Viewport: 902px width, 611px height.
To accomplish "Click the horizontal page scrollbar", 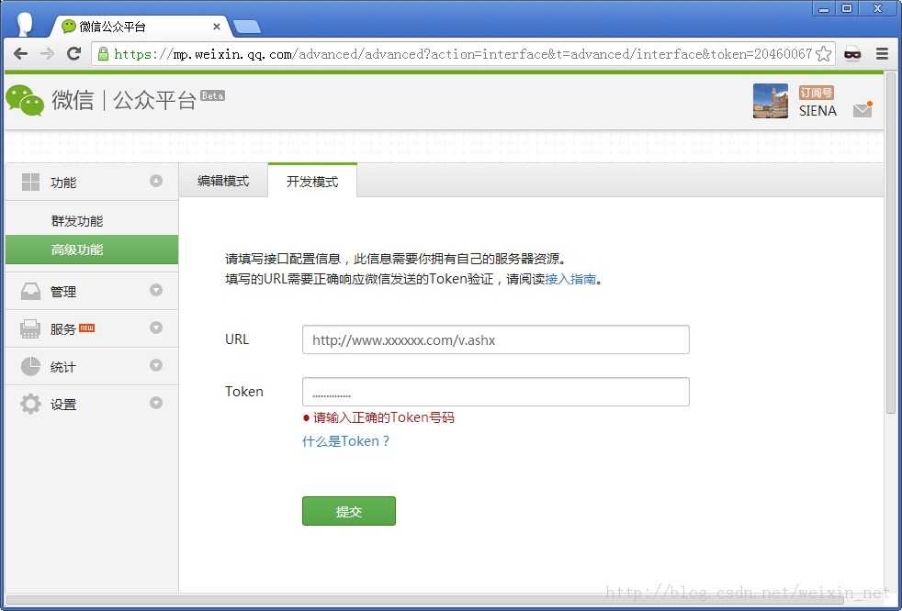I will pos(425,601).
